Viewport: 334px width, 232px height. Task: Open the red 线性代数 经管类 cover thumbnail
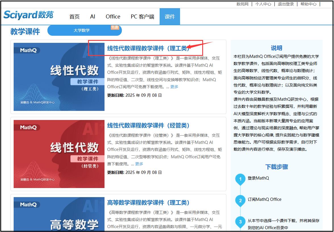tap(59, 154)
